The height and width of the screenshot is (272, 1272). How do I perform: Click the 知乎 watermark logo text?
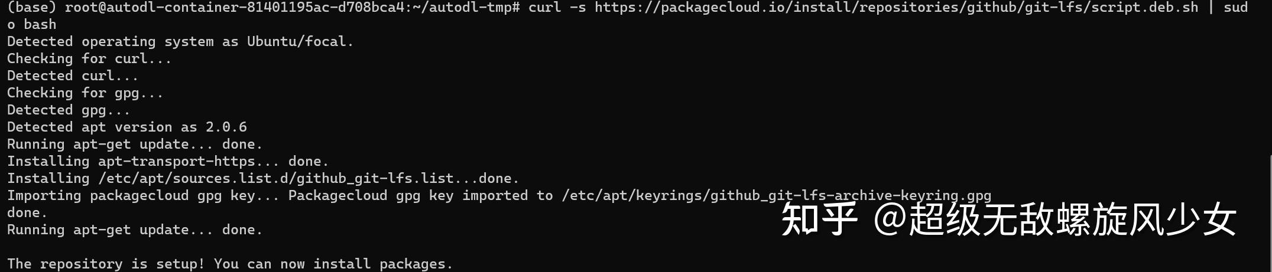(819, 219)
